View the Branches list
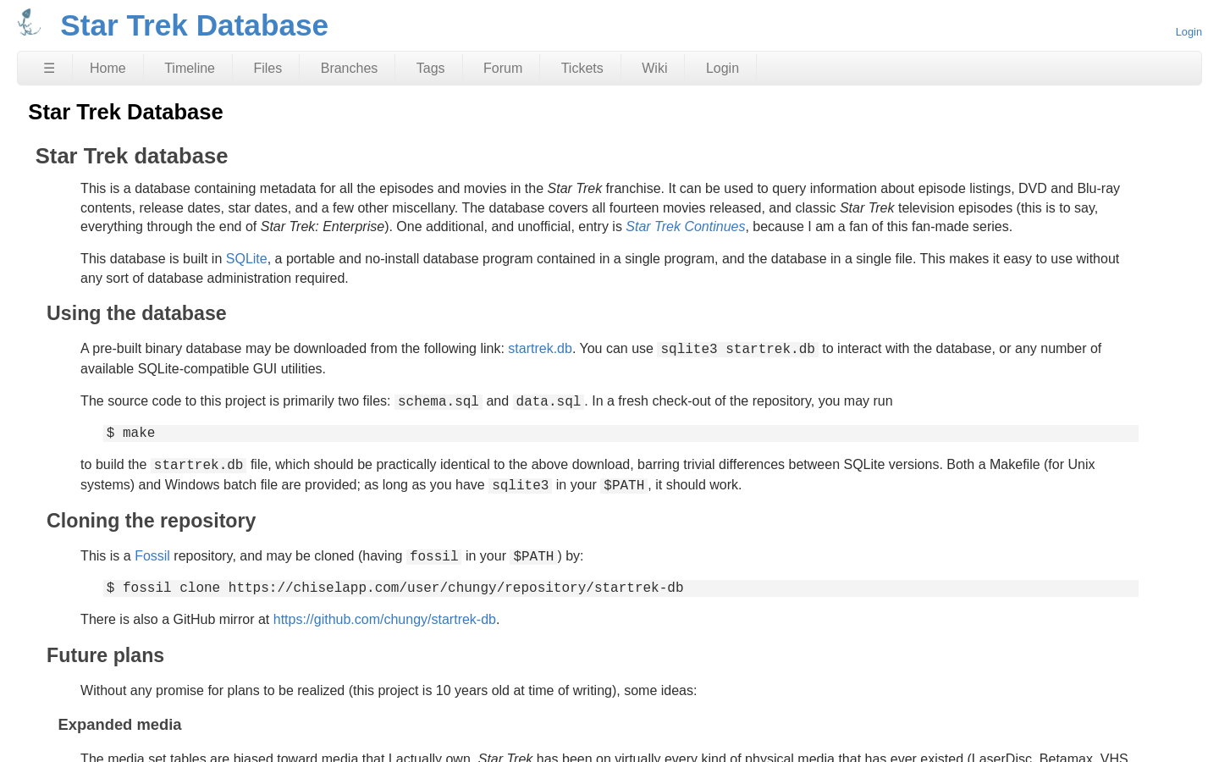This screenshot has width=1219, height=762. click(349, 69)
